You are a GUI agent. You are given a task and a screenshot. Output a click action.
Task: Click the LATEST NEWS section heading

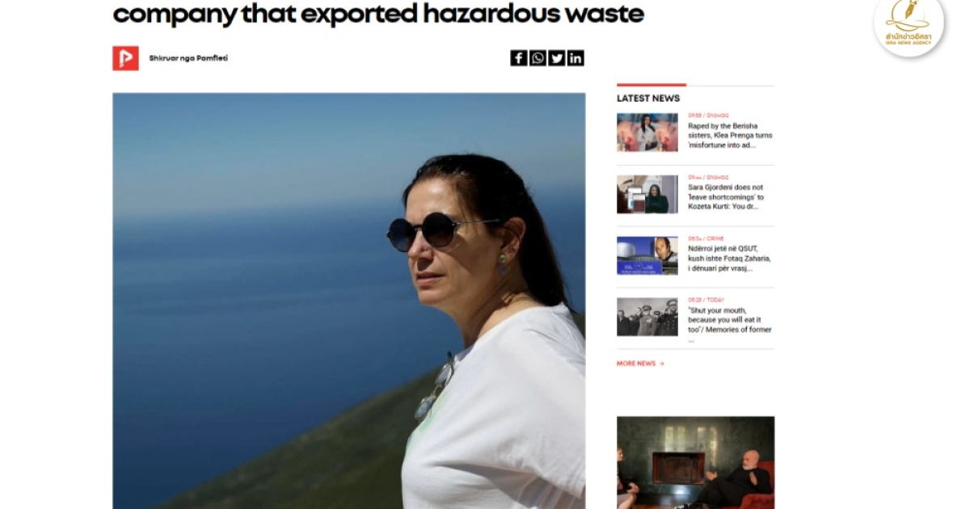[648, 98]
